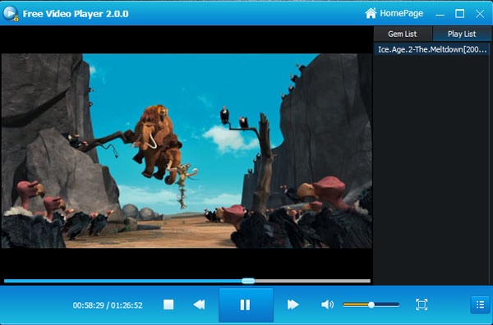Click the video display area
Screen dimensions: 493x325
(187, 151)
